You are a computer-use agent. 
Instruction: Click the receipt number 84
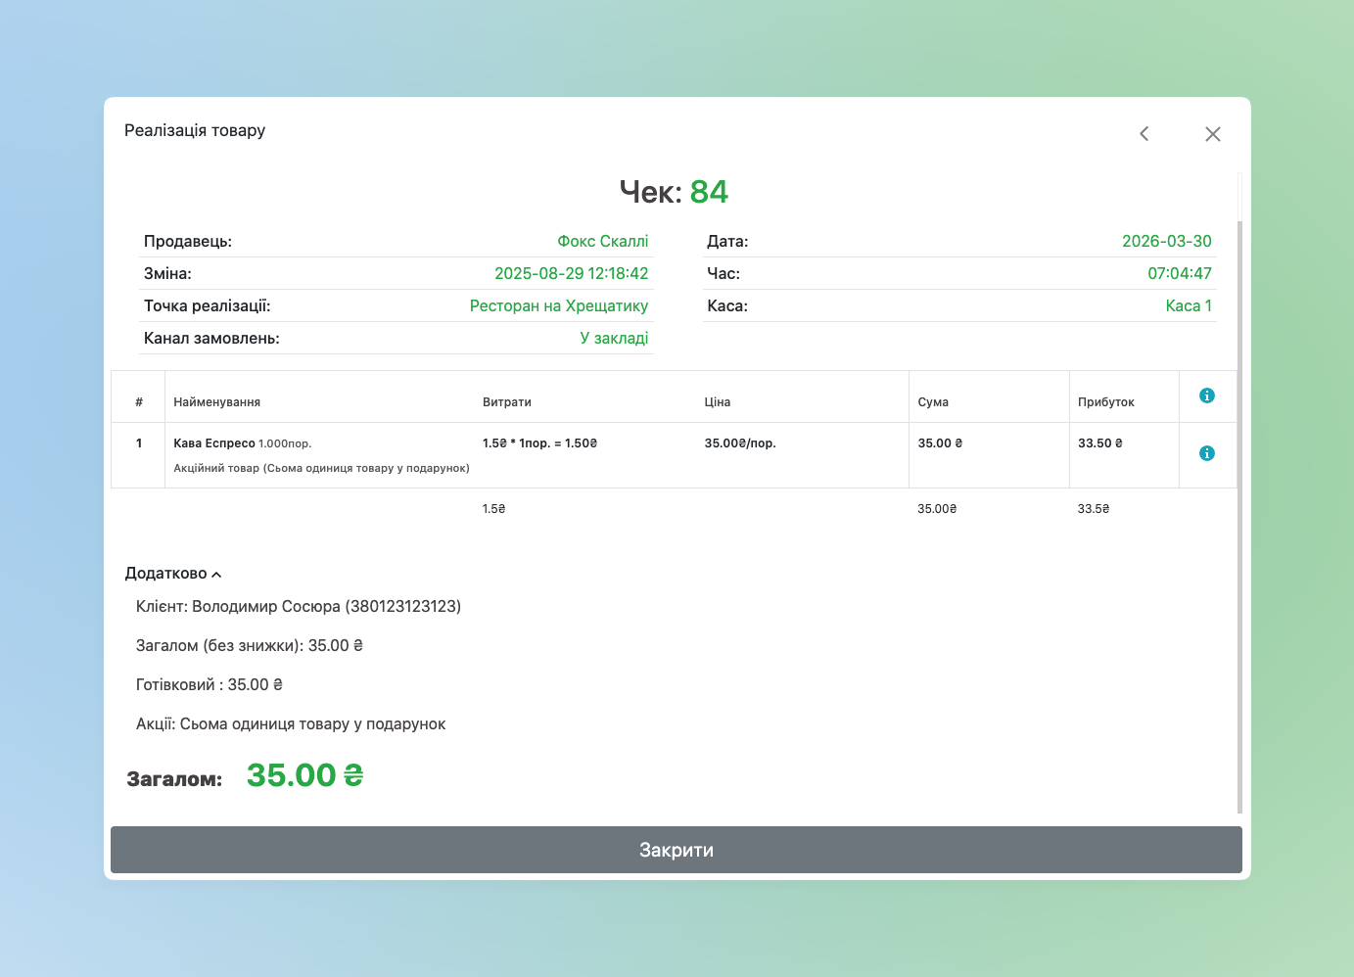coord(709,192)
